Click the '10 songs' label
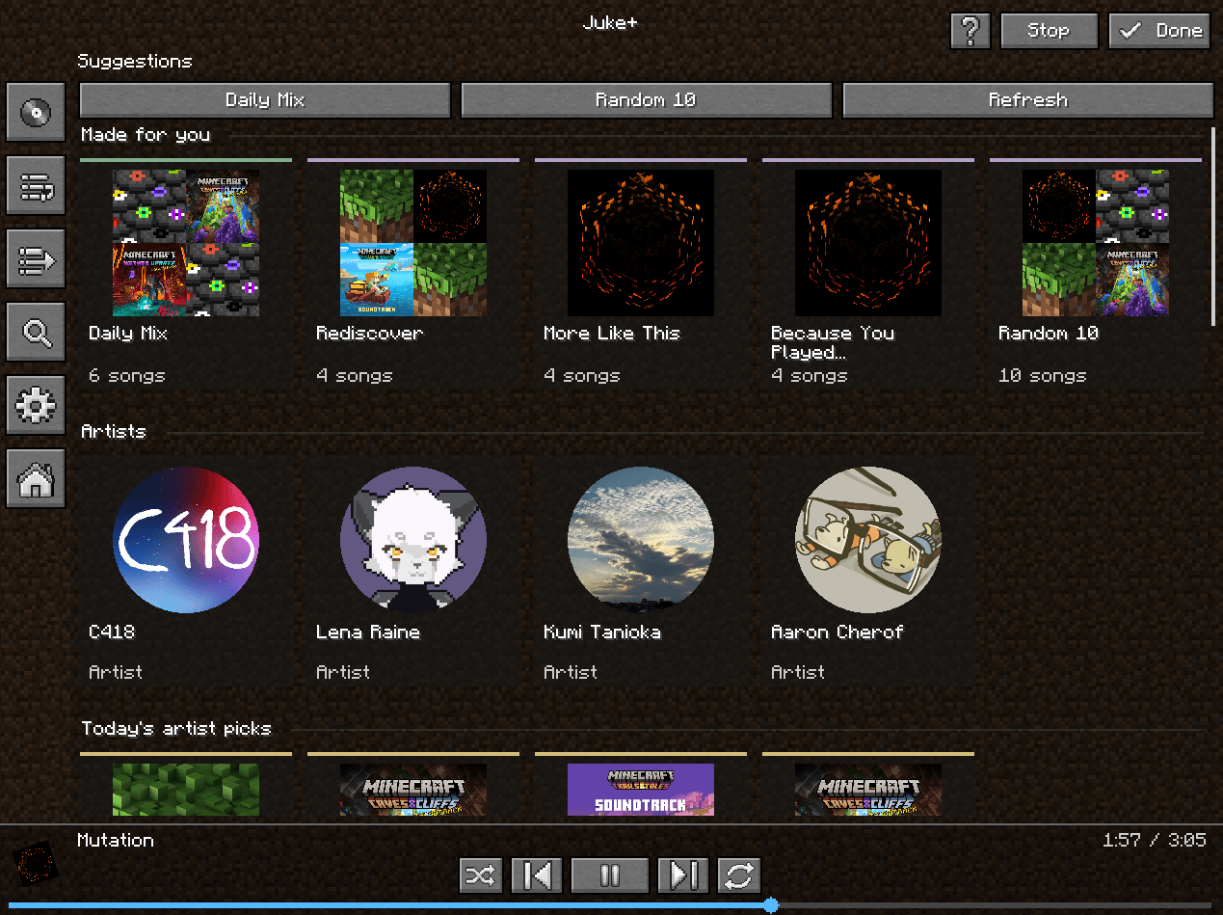This screenshot has height=915, width=1223. click(1043, 376)
